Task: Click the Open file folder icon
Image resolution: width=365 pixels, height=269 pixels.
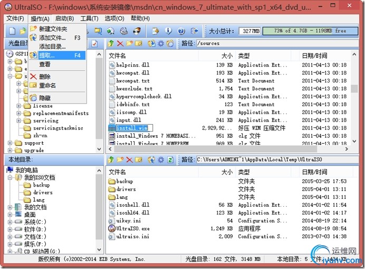Action: point(23,31)
